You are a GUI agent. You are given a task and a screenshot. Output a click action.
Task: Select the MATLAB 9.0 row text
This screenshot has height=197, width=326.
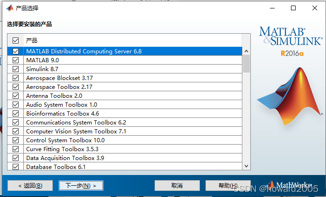[43, 60]
